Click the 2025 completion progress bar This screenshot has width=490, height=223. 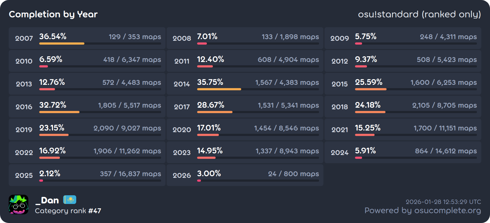(100, 181)
